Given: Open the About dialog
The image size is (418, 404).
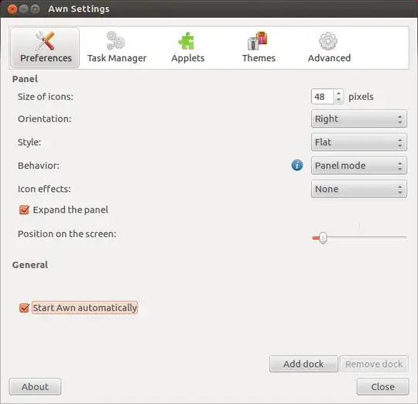Looking at the screenshot, I should click(35, 387).
